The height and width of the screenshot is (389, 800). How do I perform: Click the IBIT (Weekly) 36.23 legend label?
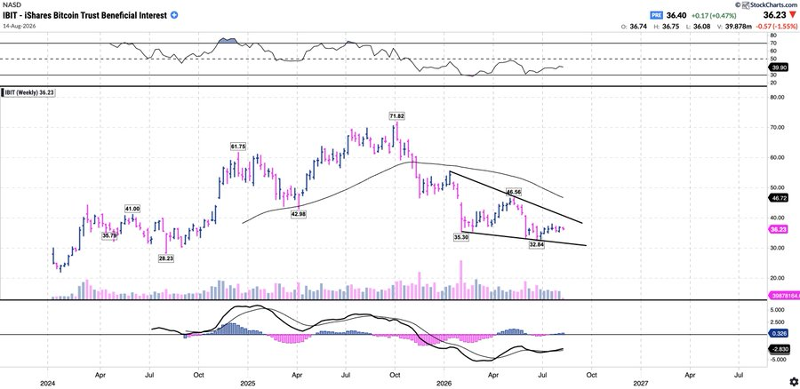pyautogui.click(x=28, y=92)
